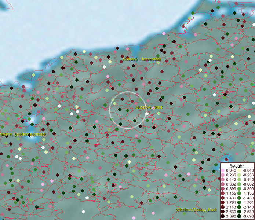255x220 pixels.
Task: Select the -3.690 darkest green swatch
Action: (x=239, y=216)
